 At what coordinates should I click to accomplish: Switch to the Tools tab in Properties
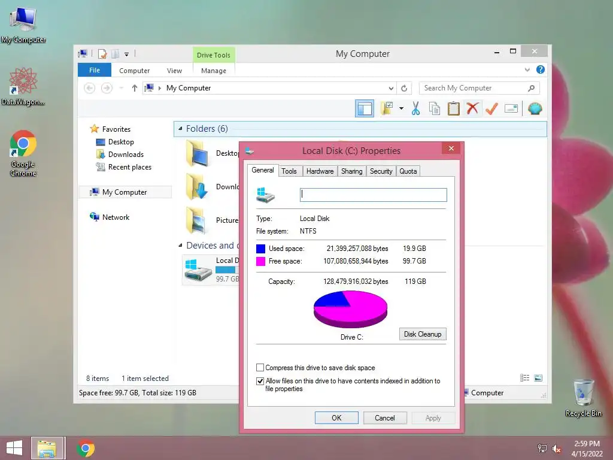coord(289,171)
